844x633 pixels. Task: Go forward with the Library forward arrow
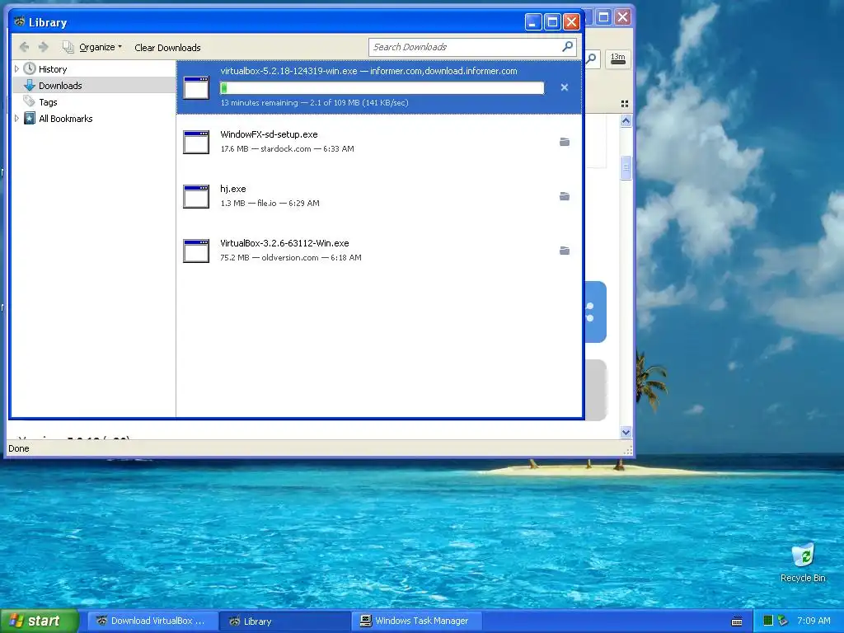coord(44,47)
